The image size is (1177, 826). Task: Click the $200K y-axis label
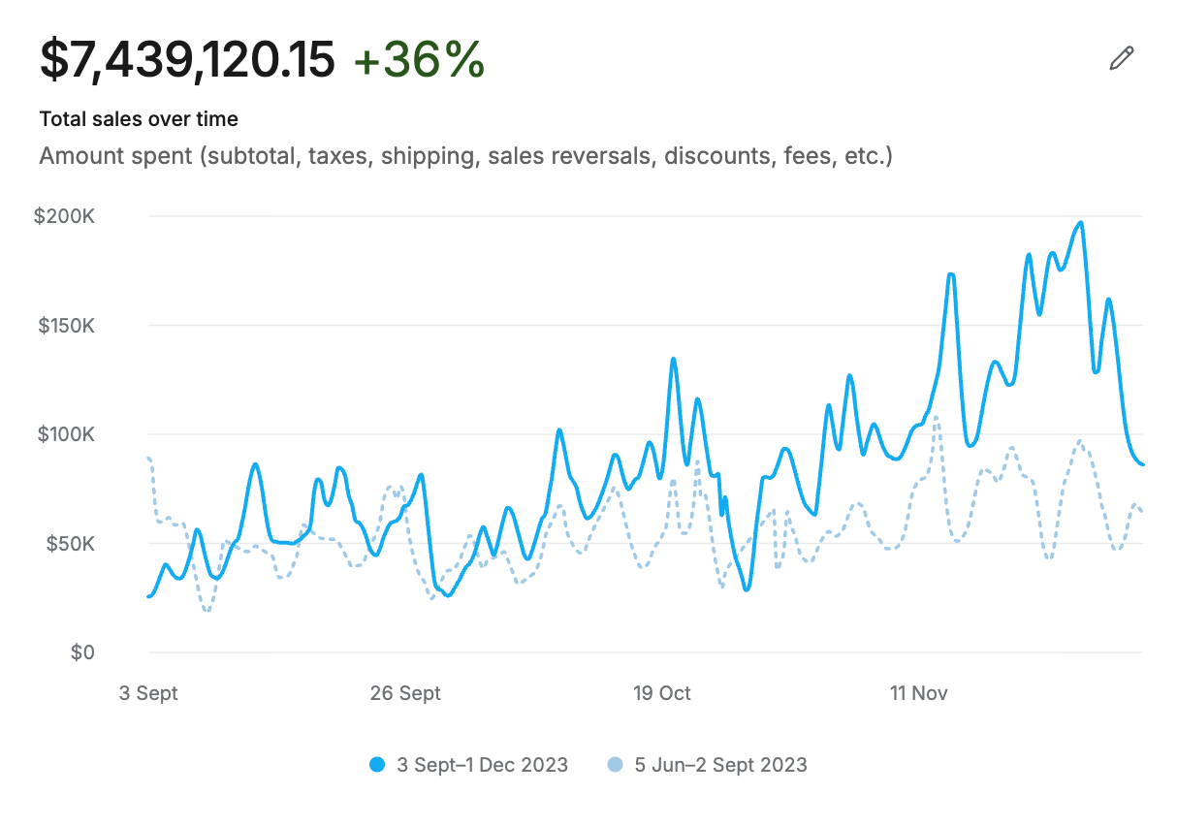tap(64, 216)
